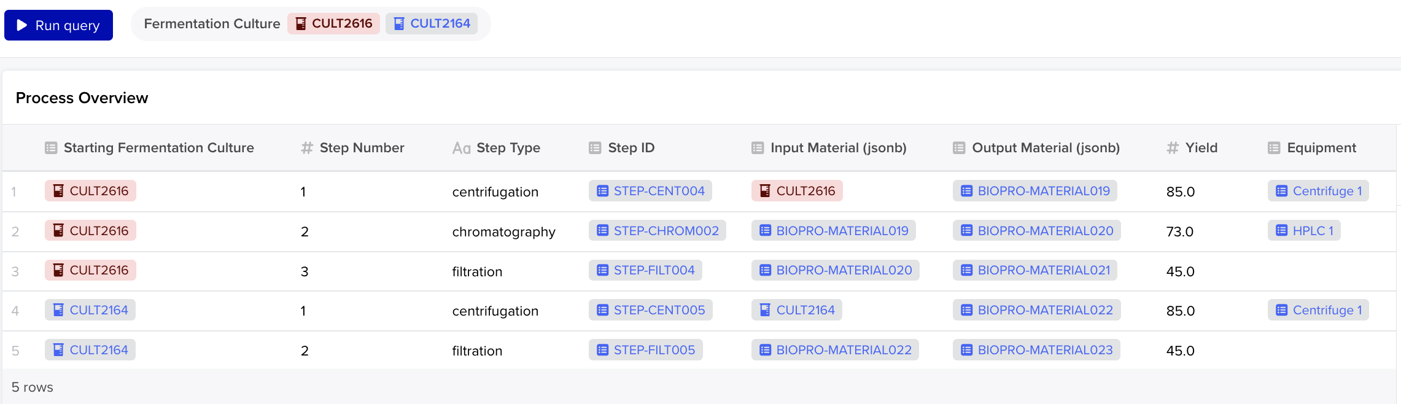Click the Step ID column header
Image resolution: width=1401 pixels, height=404 pixels.
[631, 148]
